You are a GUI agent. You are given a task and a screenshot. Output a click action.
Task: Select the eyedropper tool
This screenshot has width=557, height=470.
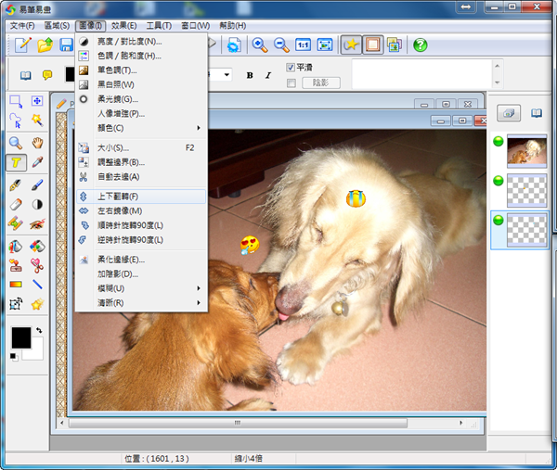tap(37, 162)
